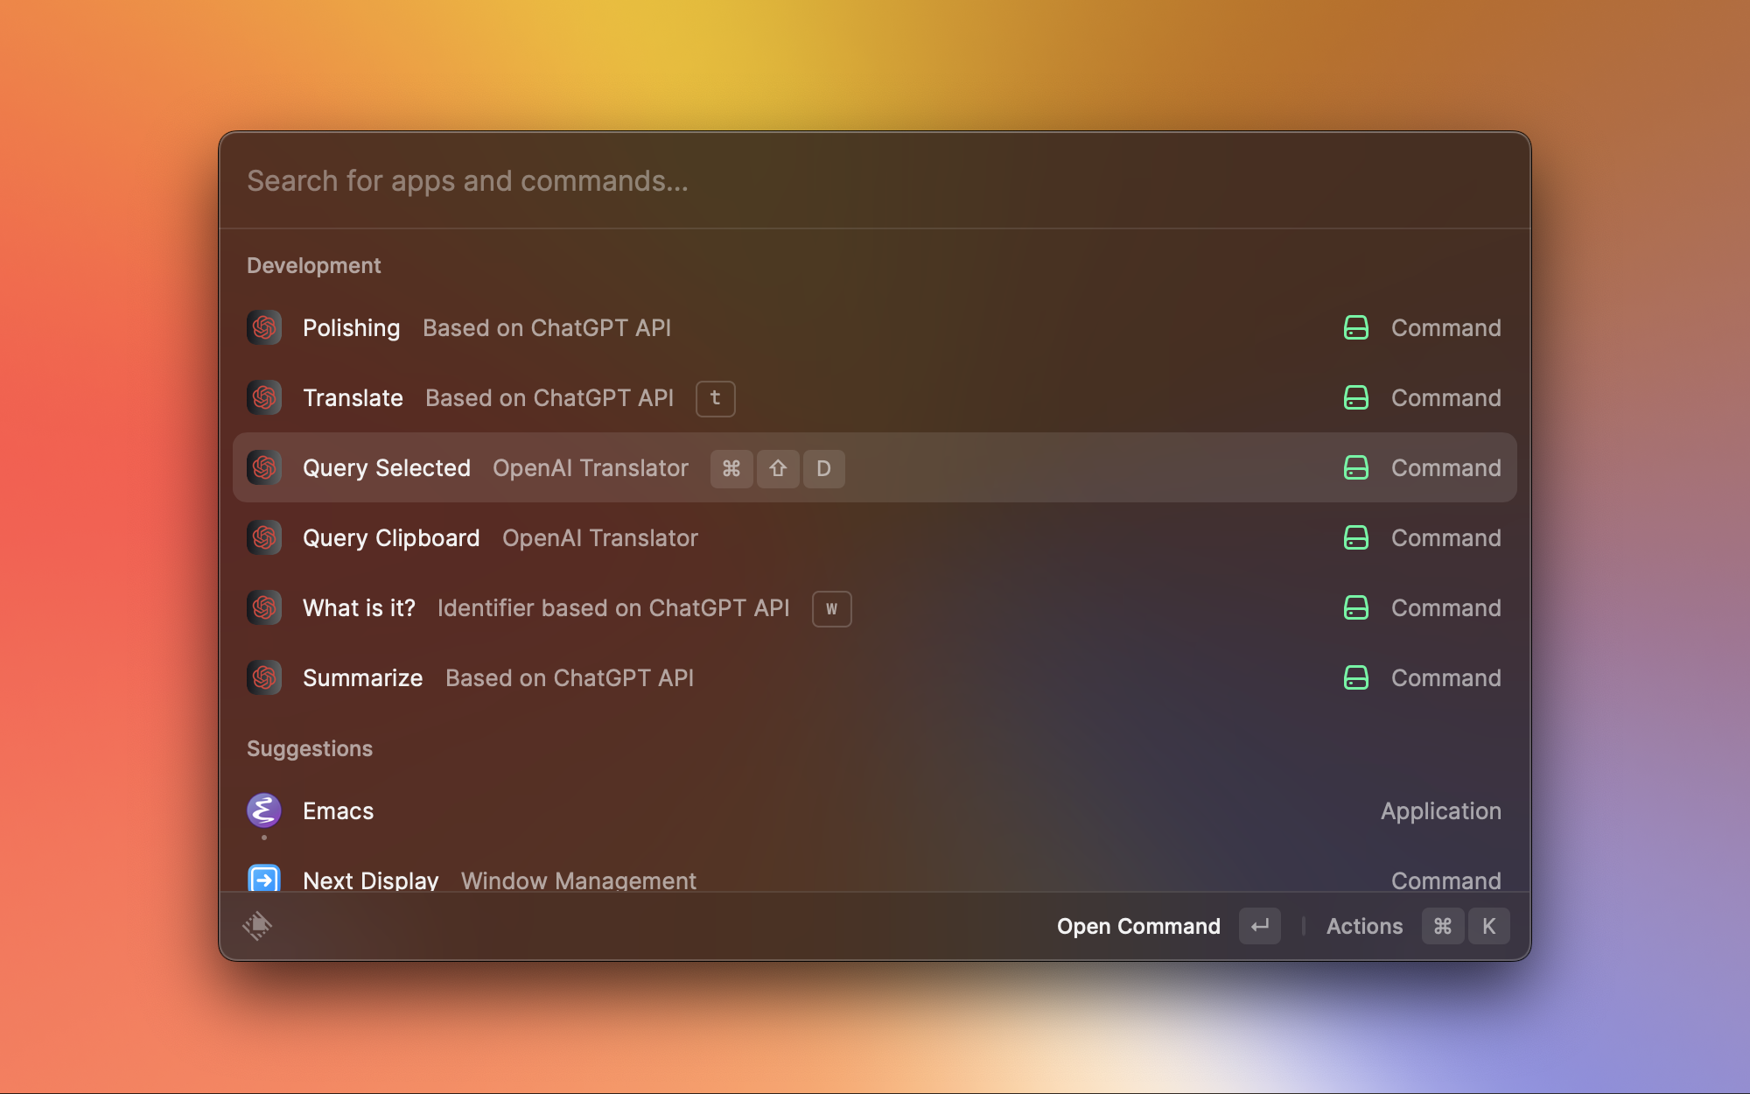Screen dimensions: 1750x1094
Task: Click the ChatGPT icon beside Translate
Action: point(263,398)
